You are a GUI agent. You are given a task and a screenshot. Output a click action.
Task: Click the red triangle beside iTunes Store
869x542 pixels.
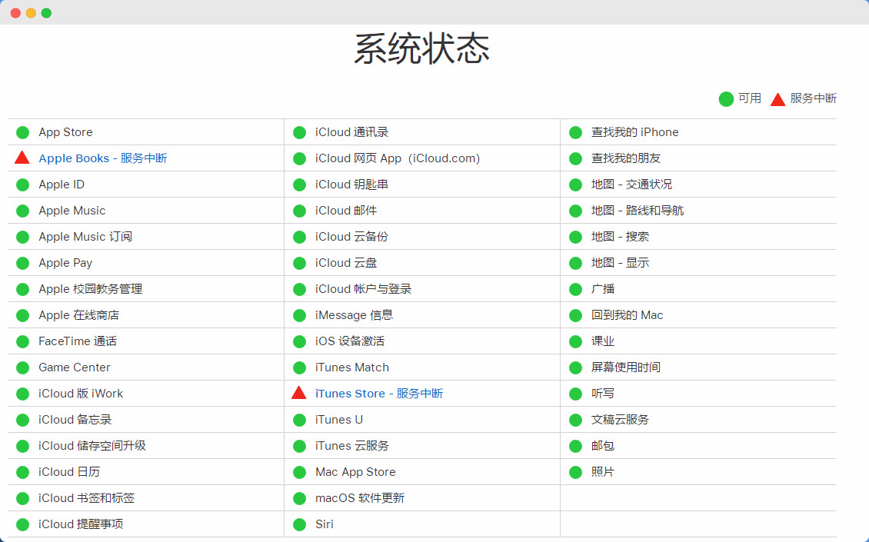click(298, 393)
